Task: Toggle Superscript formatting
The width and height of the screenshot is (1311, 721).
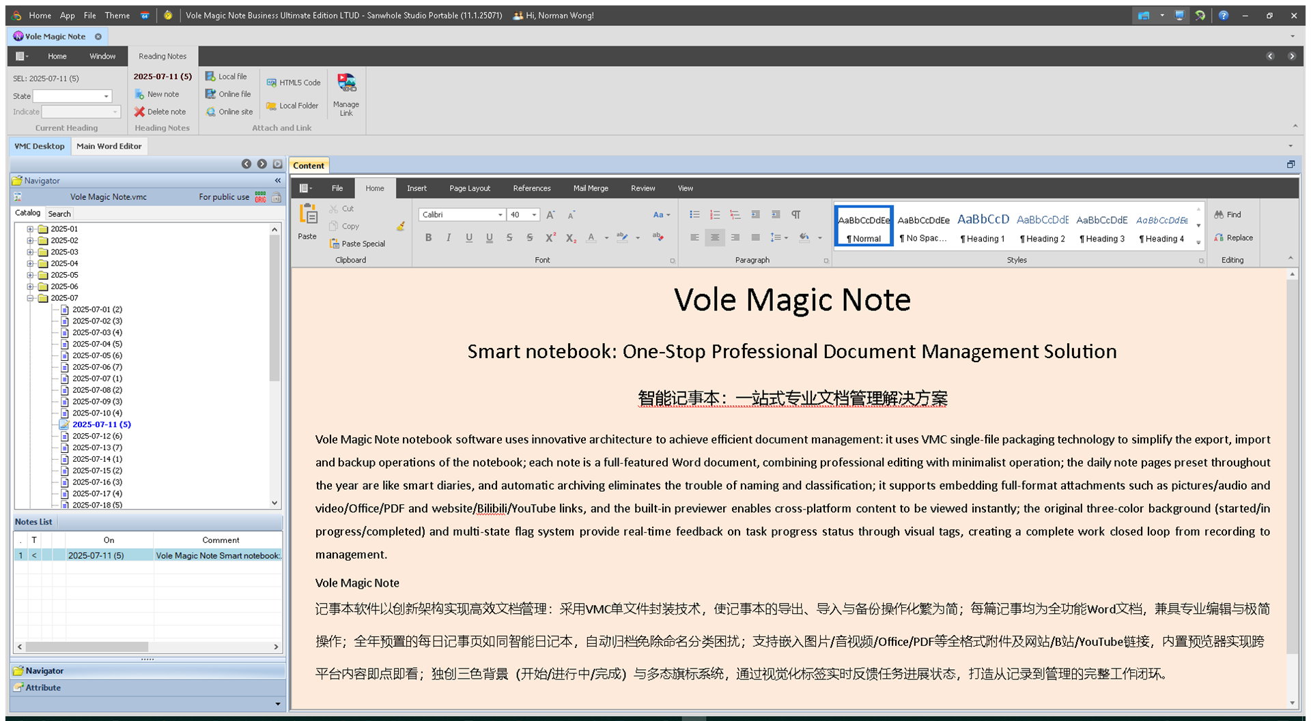Action: click(550, 237)
